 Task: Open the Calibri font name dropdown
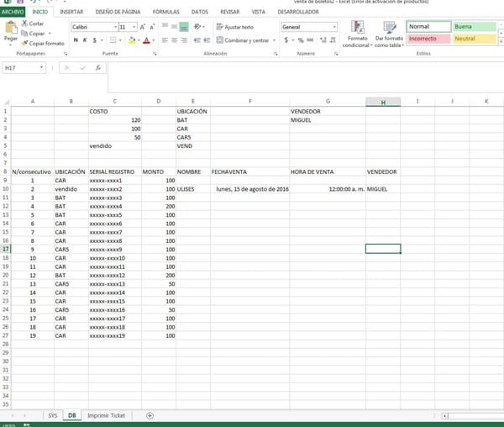tap(114, 27)
